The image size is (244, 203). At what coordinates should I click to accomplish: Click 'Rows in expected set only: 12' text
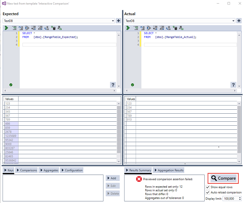pyautogui.click(x=164, y=187)
